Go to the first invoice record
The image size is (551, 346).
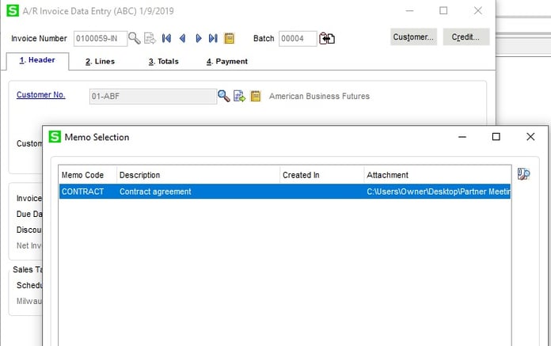(166, 38)
